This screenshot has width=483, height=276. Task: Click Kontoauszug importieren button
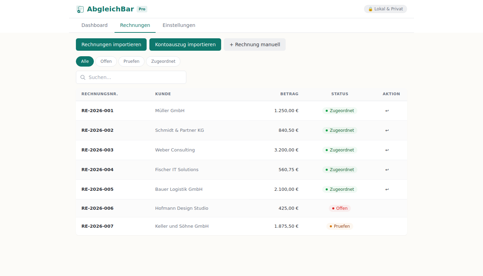point(185,45)
